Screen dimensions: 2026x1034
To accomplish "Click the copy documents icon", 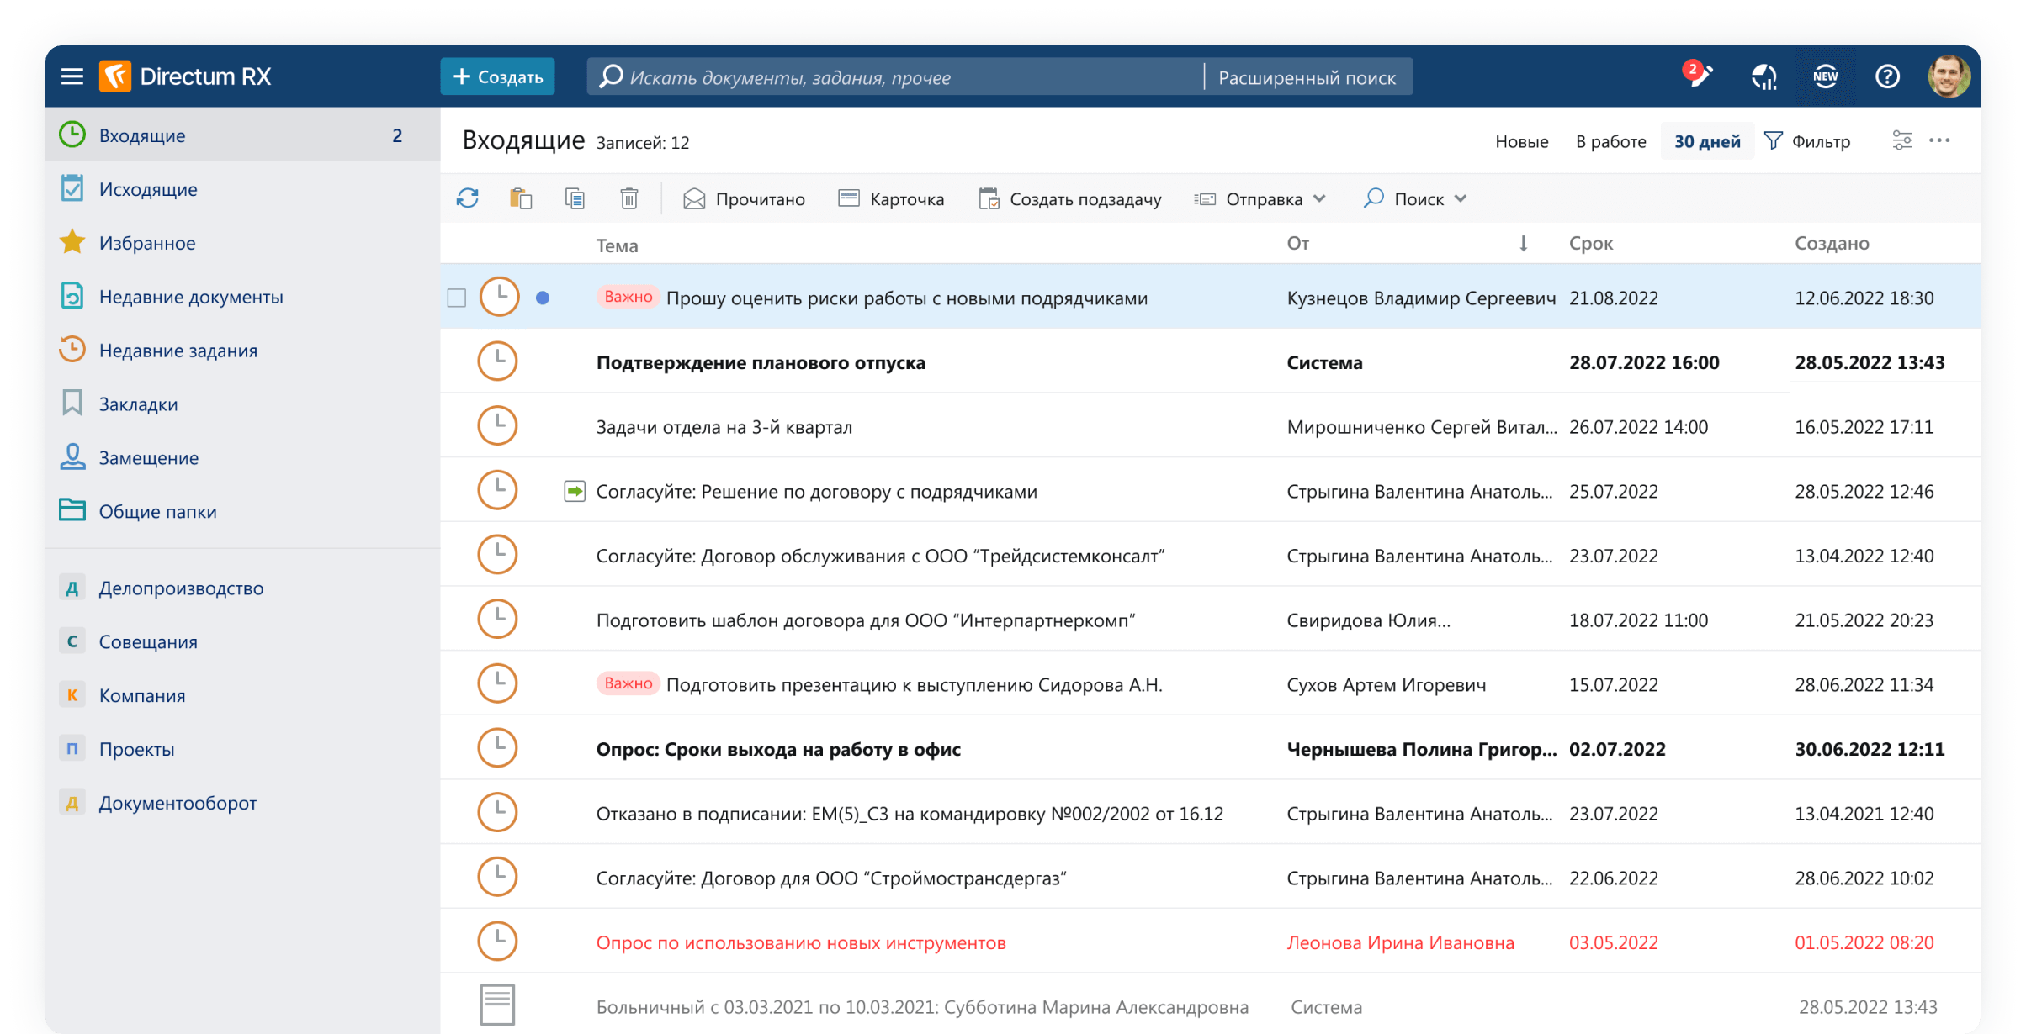I will [575, 198].
